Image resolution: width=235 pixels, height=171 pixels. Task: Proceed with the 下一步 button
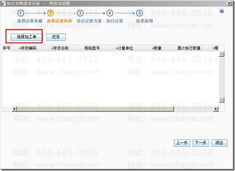click(200, 143)
